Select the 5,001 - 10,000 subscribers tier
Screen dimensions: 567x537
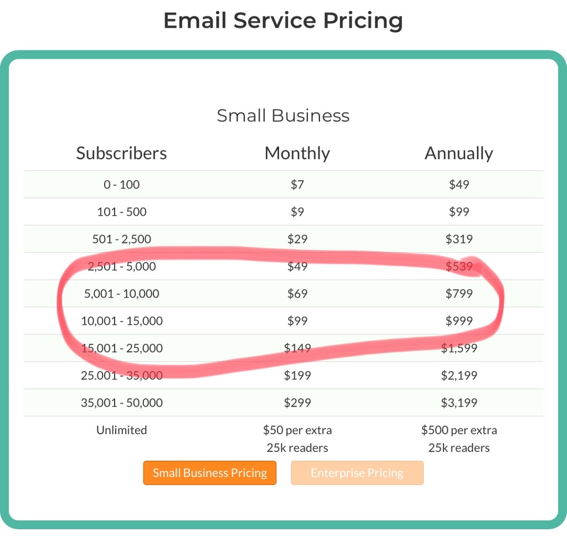(122, 294)
